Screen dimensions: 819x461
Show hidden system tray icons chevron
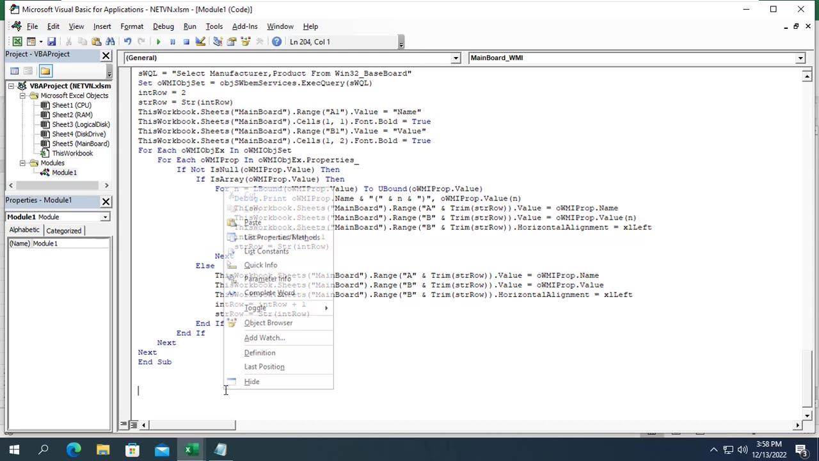[x=714, y=450]
